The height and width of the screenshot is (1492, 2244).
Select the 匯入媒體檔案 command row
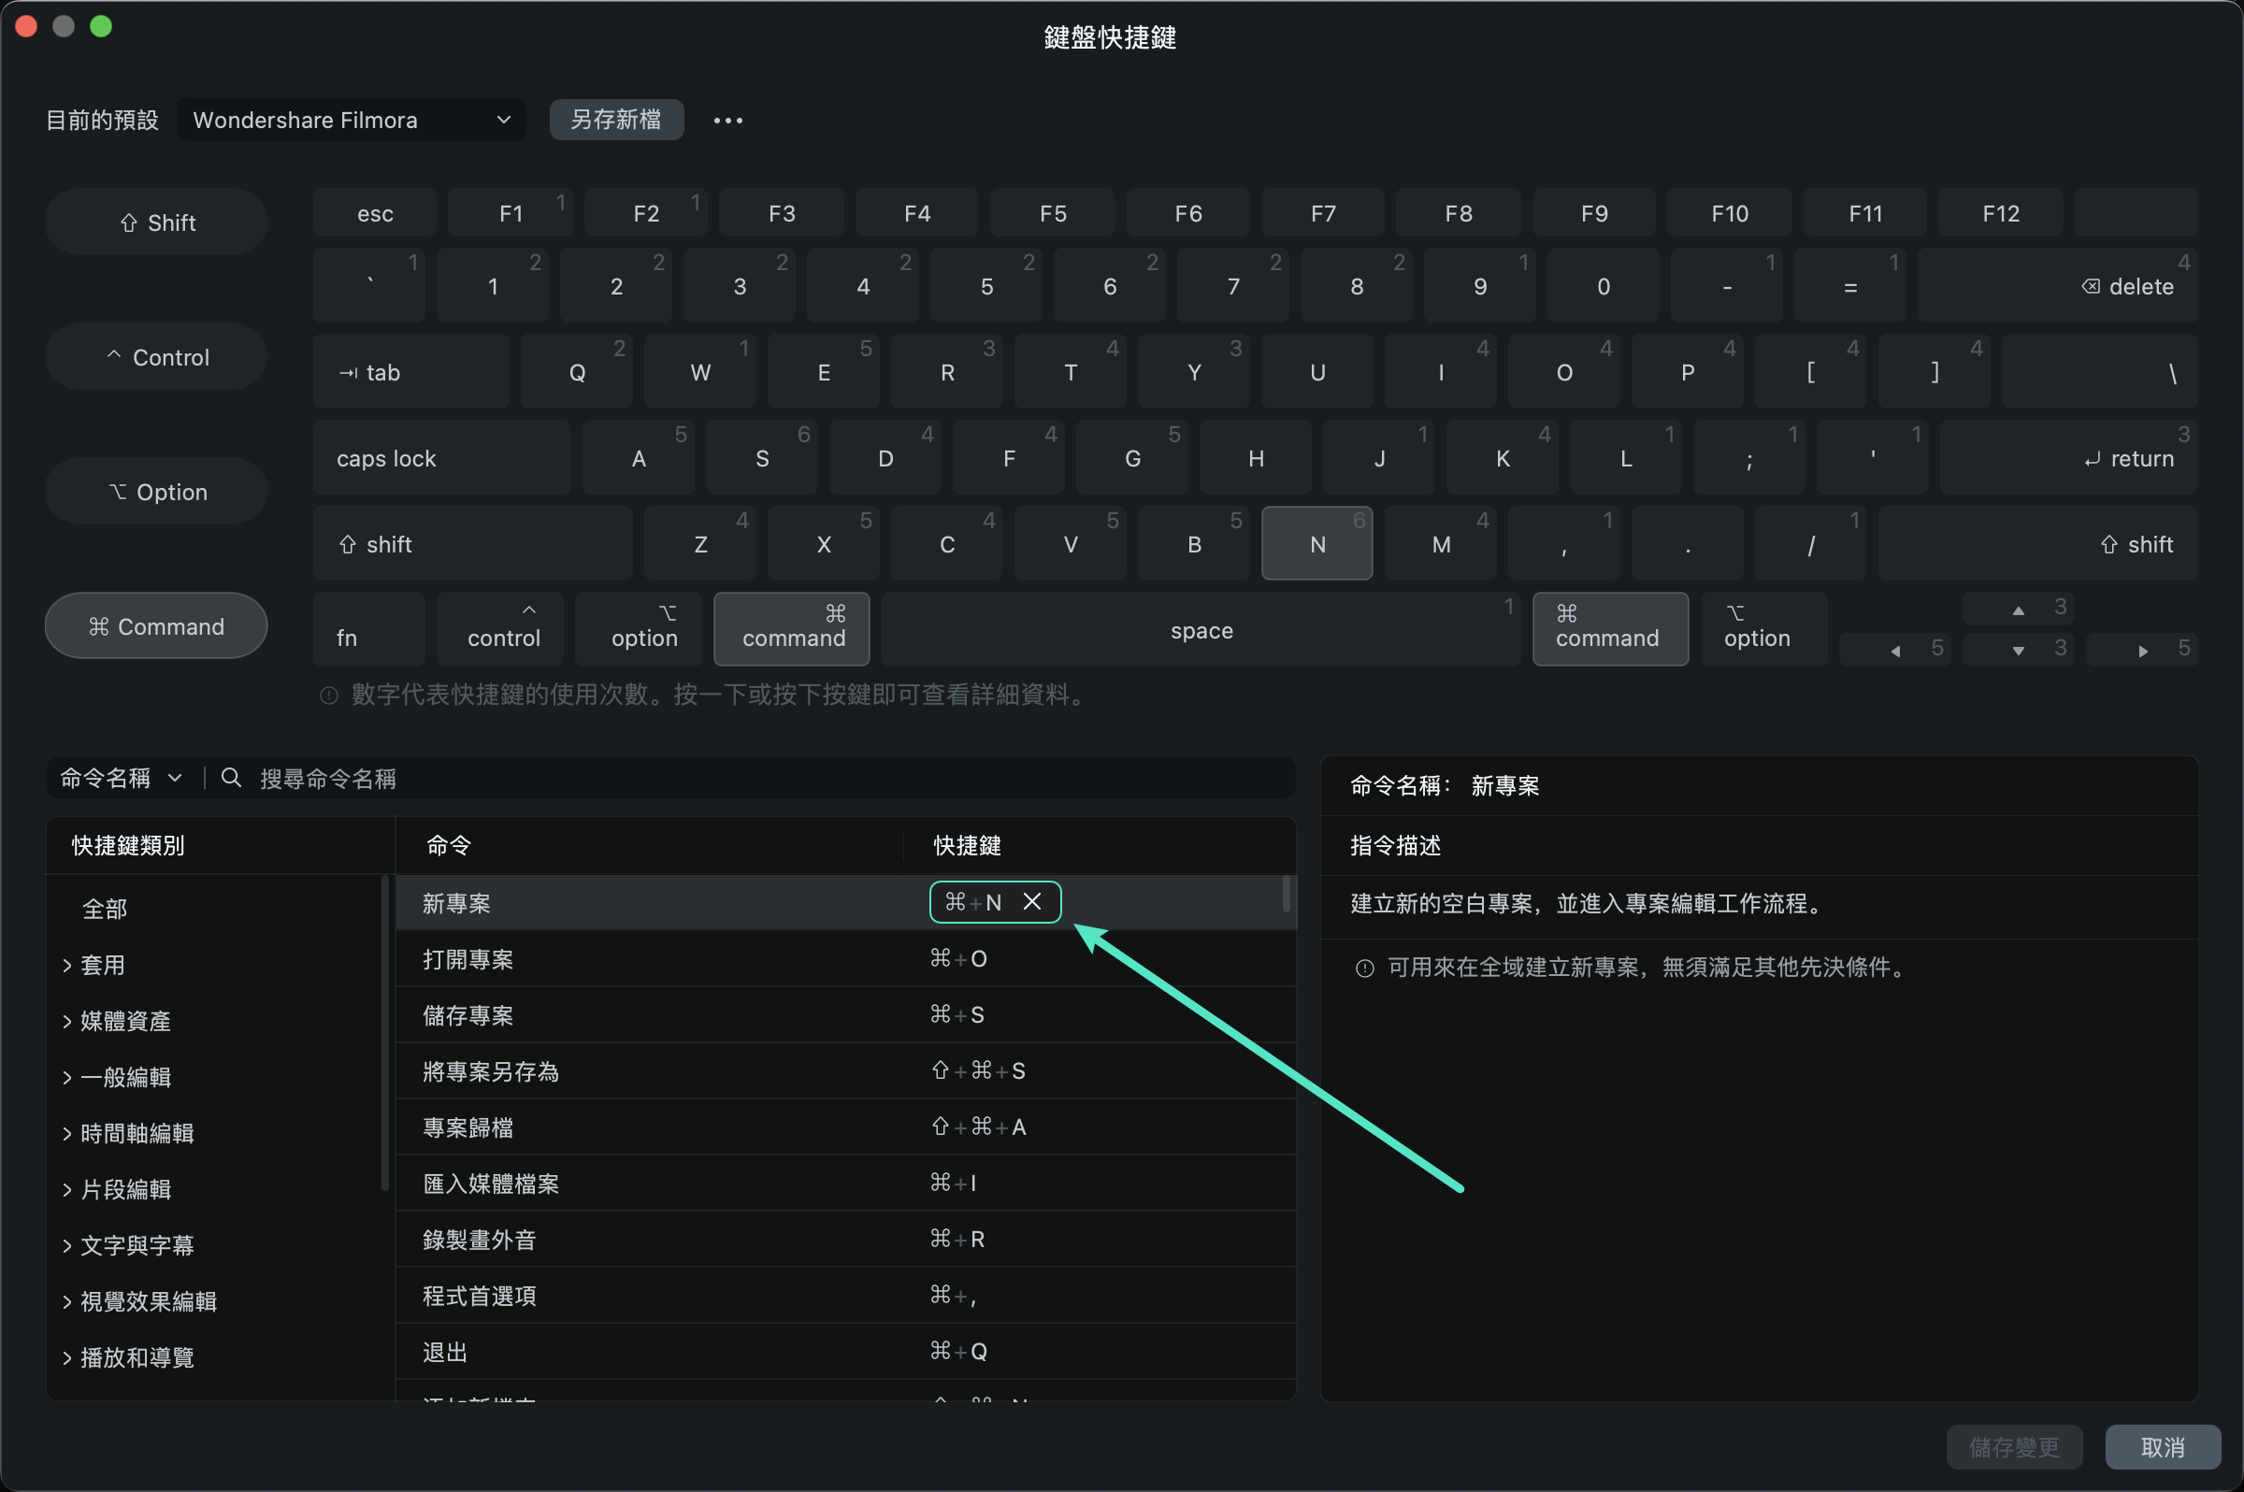pyautogui.click(x=845, y=1184)
